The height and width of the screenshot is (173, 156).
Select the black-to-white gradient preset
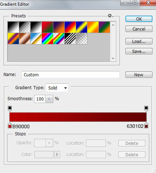13,27
